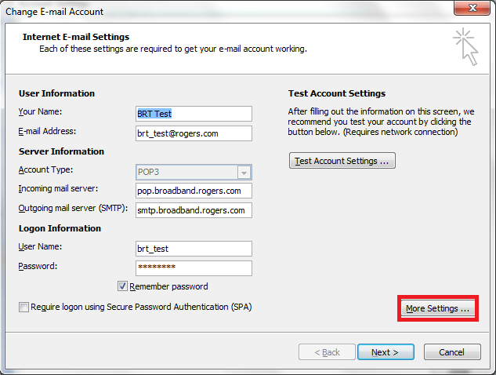Open the Account Type POP3 dropdown
The width and height of the screenshot is (496, 375).
[244, 173]
